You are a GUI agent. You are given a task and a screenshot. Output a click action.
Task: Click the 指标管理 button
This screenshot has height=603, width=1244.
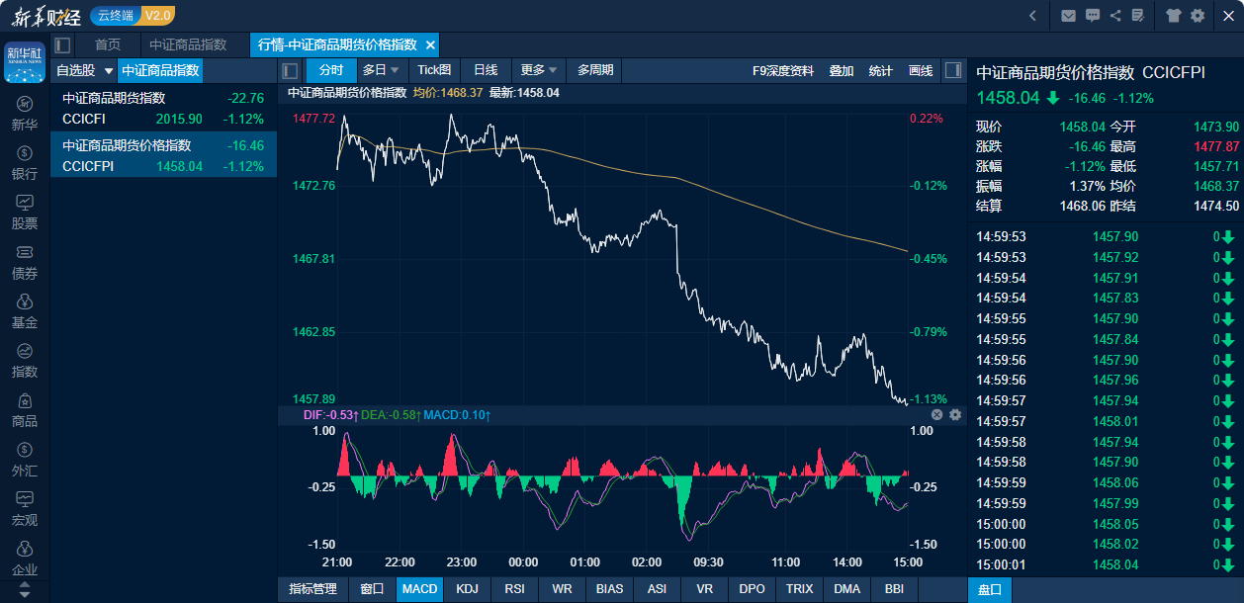click(312, 589)
